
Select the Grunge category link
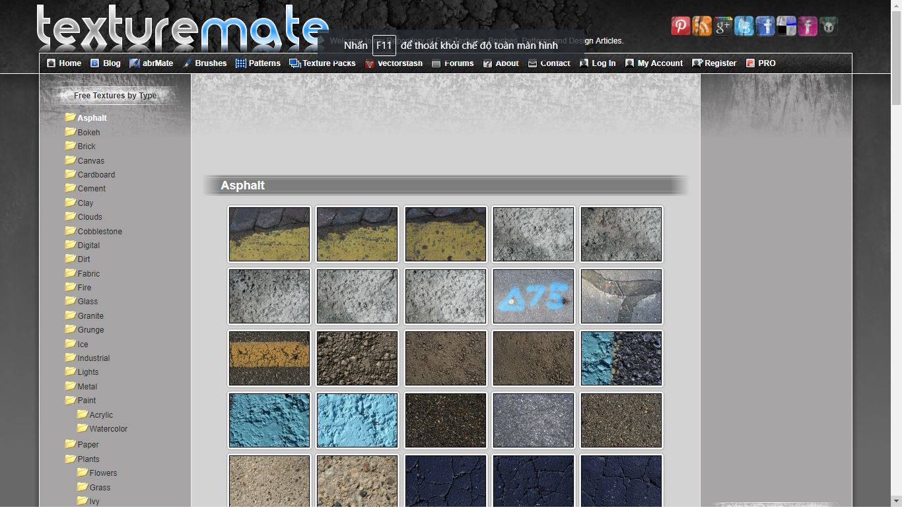90,330
